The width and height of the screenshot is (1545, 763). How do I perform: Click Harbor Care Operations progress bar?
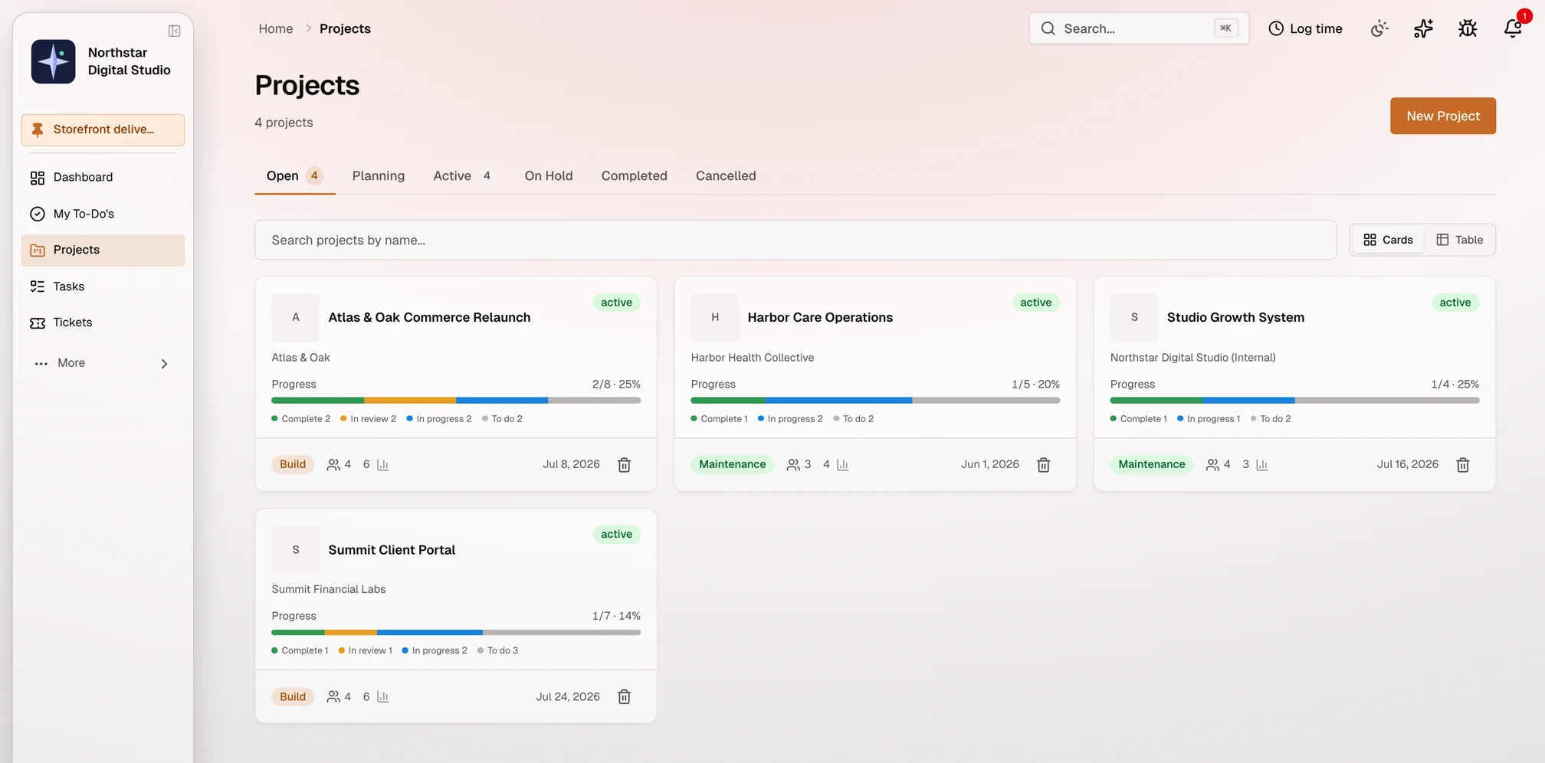[x=875, y=401]
